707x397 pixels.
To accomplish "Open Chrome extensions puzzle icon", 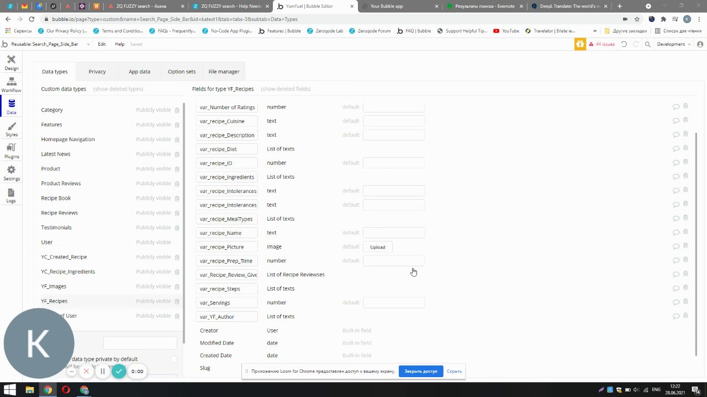I will tap(663, 19).
